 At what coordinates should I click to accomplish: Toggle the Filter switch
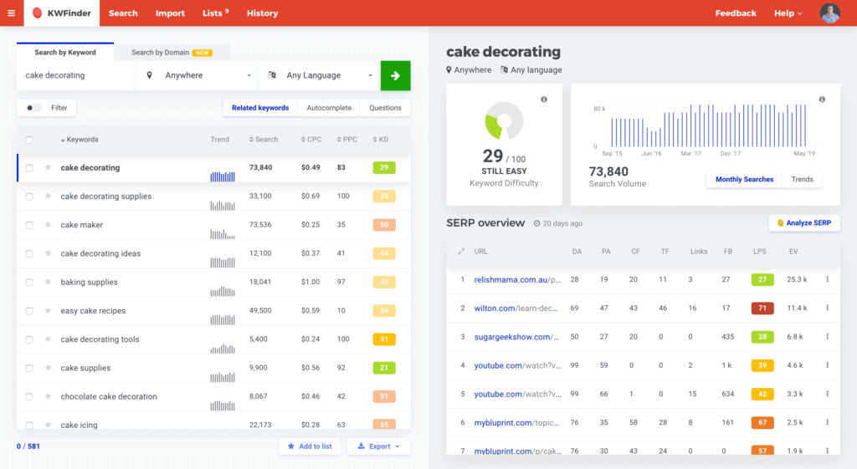35,108
